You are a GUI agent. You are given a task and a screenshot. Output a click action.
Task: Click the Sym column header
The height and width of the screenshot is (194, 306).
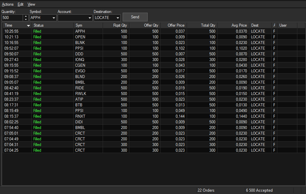tap(79, 25)
